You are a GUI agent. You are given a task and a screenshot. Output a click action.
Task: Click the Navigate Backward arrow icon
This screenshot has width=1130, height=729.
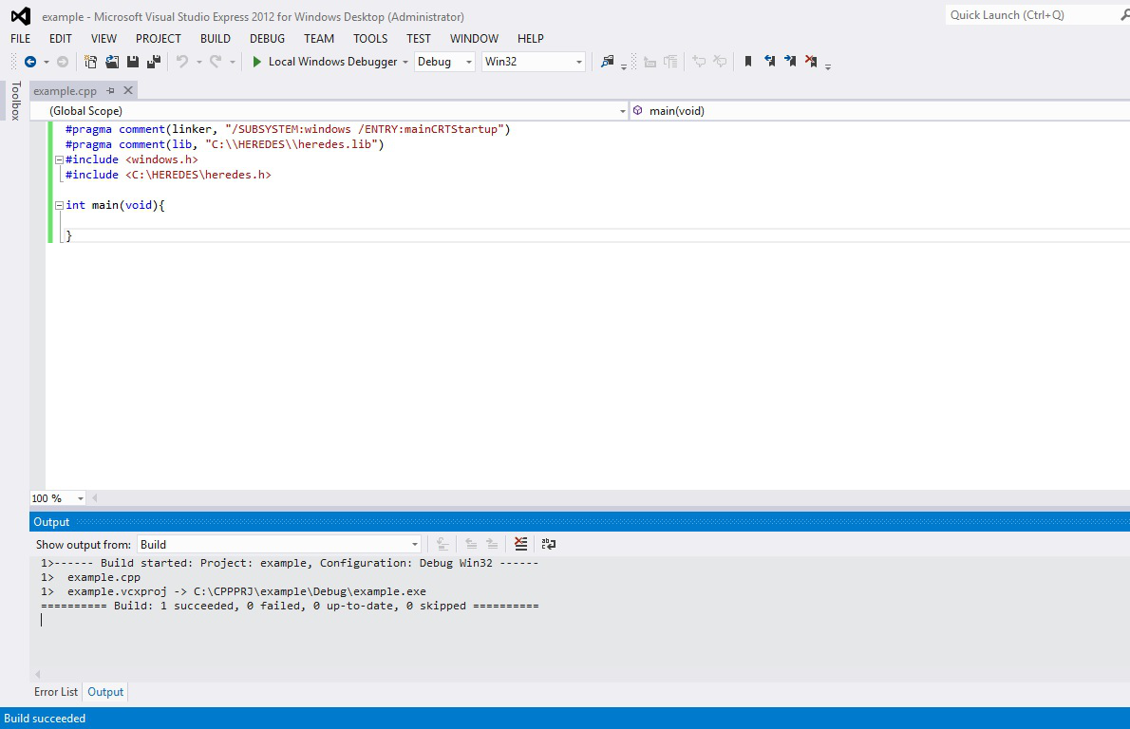click(30, 62)
